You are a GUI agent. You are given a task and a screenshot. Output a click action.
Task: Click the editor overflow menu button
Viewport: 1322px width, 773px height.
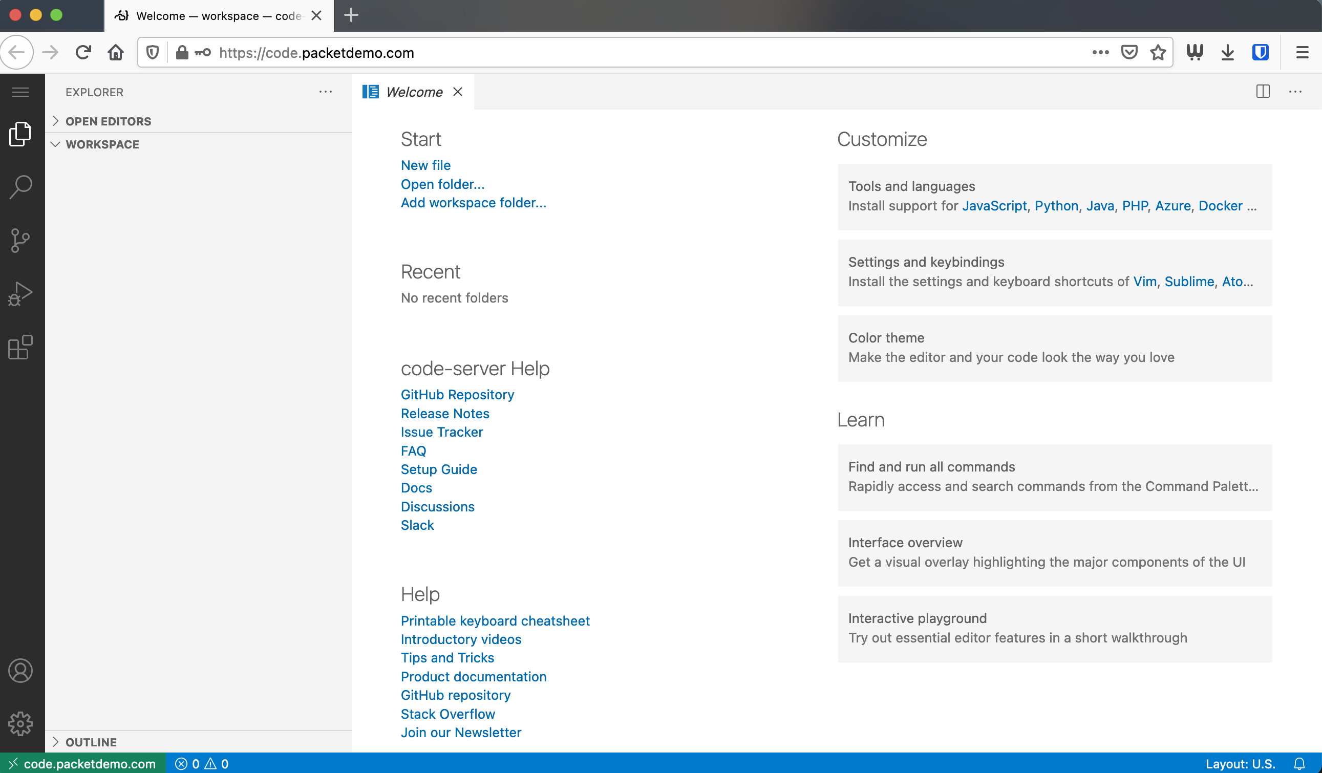(x=1294, y=91)
